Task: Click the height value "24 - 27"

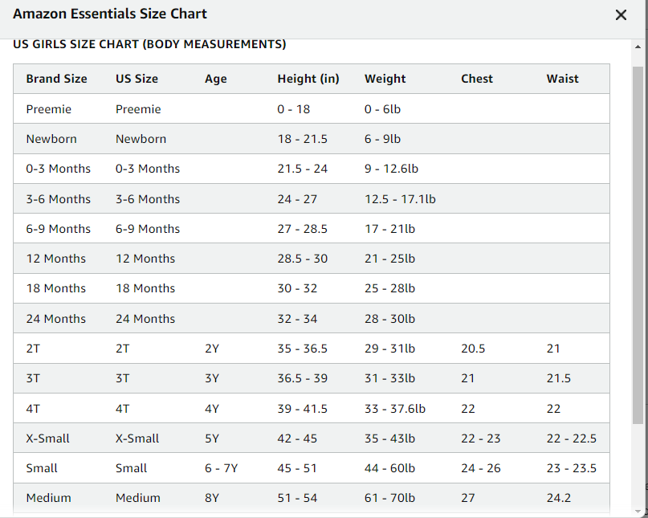Action: tap(297, 199)
